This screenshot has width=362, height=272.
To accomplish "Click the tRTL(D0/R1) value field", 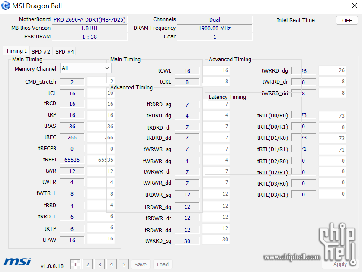I will click(303, 127).
